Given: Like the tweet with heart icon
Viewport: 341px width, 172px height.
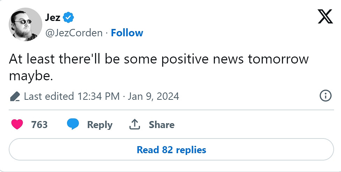Looking at the screenshot, I should [x=17, y=125].
